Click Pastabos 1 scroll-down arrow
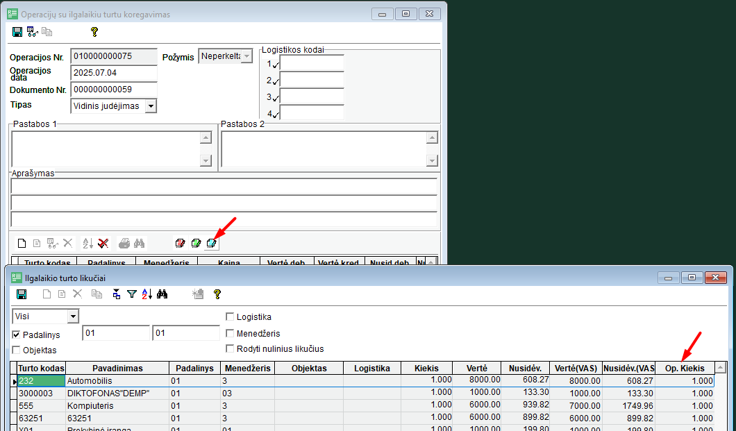The height and width of the screenshot is (431, 736). pyautogui.click(x=206, y=160)
